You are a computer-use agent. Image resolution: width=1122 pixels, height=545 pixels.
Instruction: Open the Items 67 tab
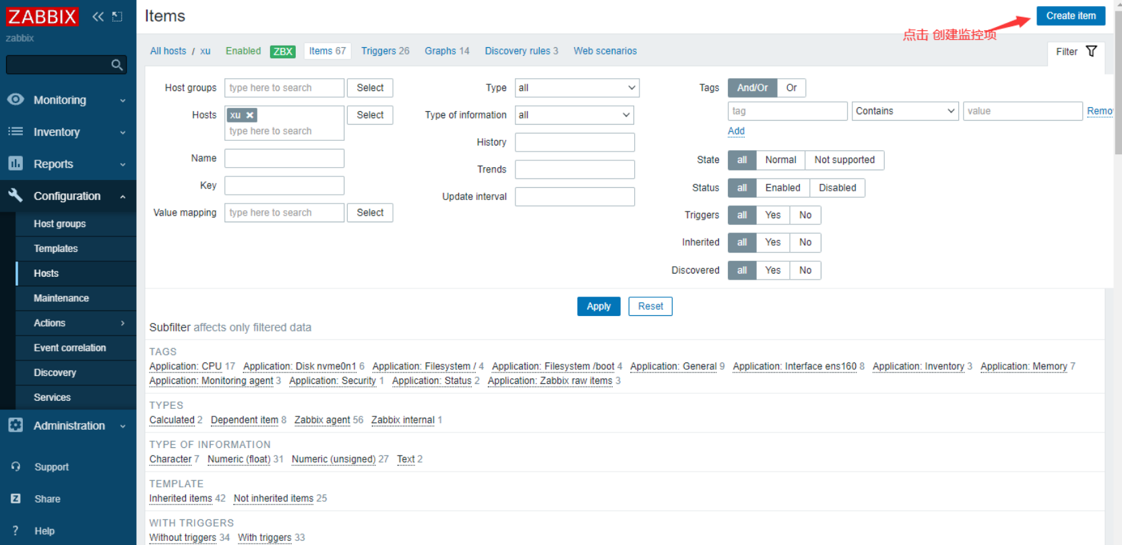coord(328,51)
